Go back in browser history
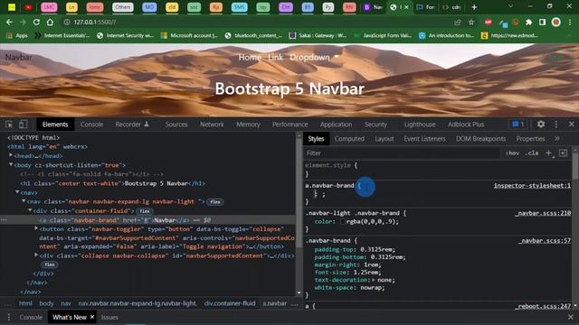Screen dimensions: 579x325 [9, 22]
